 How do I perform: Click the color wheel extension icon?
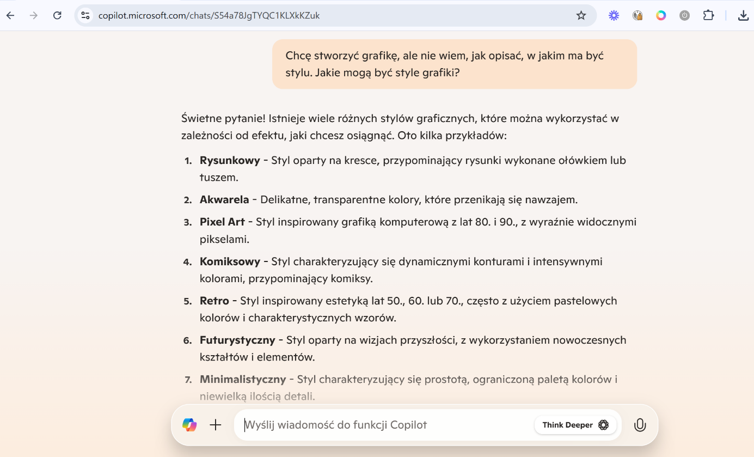click(x=661, y=15)
